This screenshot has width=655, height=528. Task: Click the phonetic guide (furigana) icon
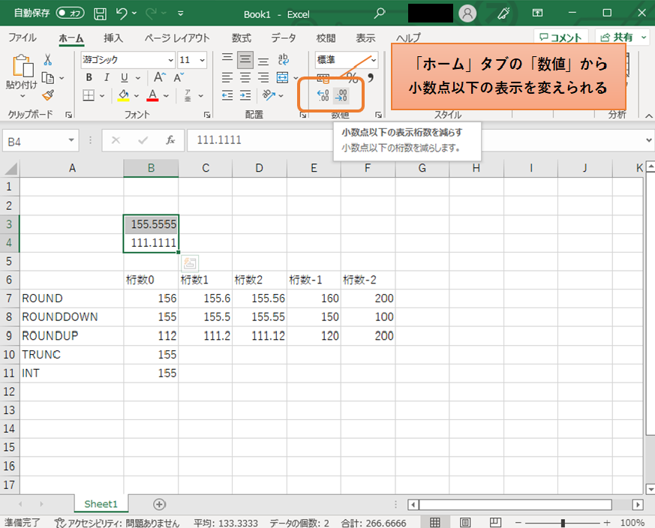click(x=188, y=96)
